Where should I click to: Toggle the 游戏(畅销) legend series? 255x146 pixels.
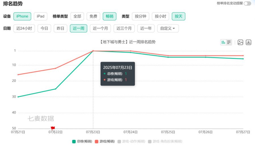point(105,141)
